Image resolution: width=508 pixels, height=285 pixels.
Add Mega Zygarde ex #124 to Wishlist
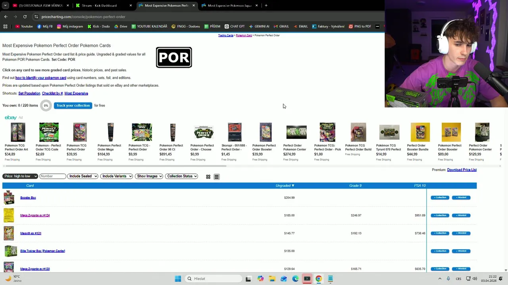click(x=461, y=215)
